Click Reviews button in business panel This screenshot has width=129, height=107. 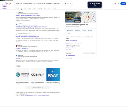tap(77, 31)
